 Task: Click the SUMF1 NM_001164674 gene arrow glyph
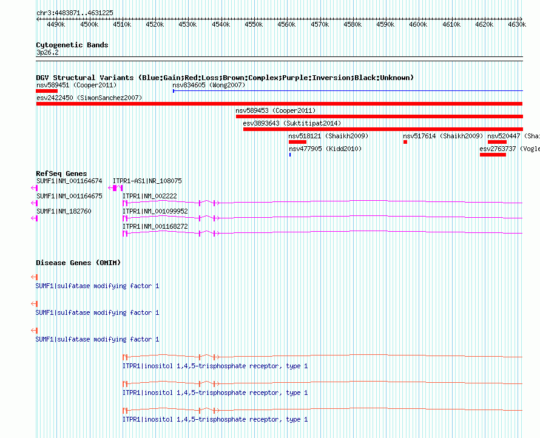pos(34,187)
